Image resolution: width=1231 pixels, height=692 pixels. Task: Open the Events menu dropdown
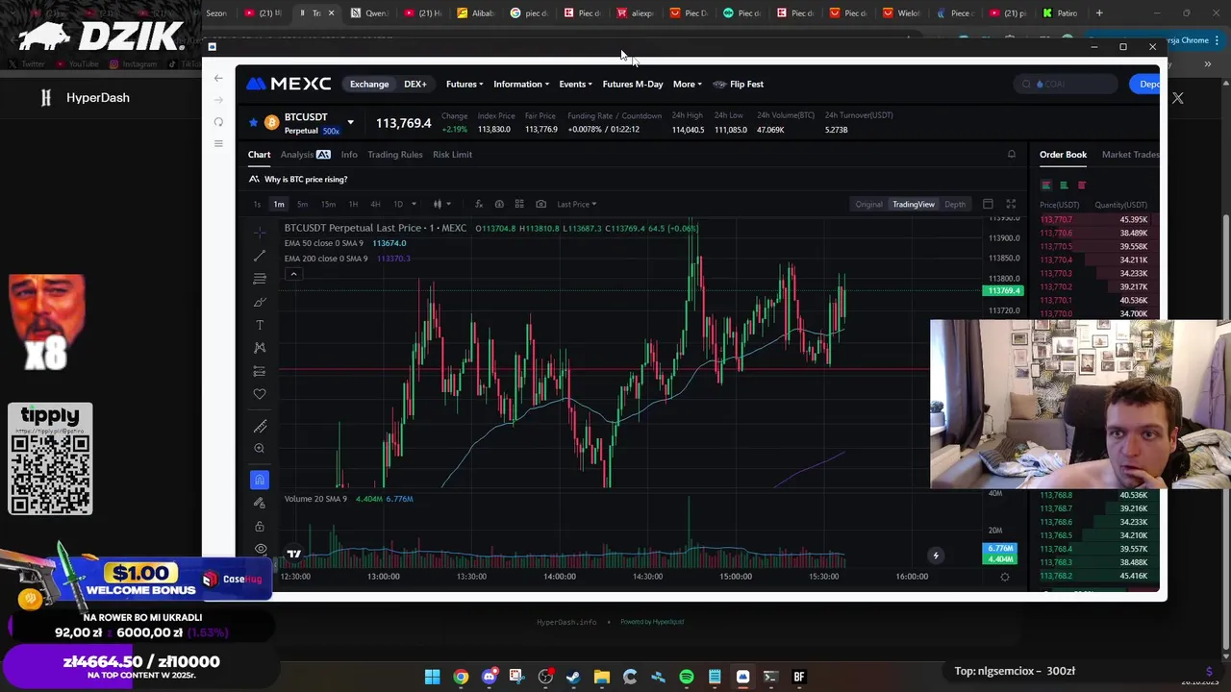(575, 84)
